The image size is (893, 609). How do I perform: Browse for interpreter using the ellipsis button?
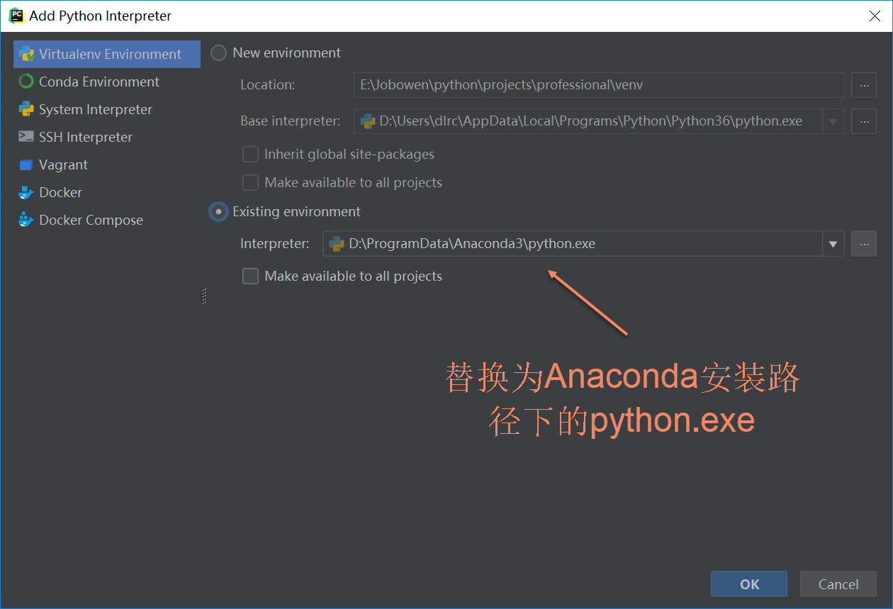(x=863, y=244)
